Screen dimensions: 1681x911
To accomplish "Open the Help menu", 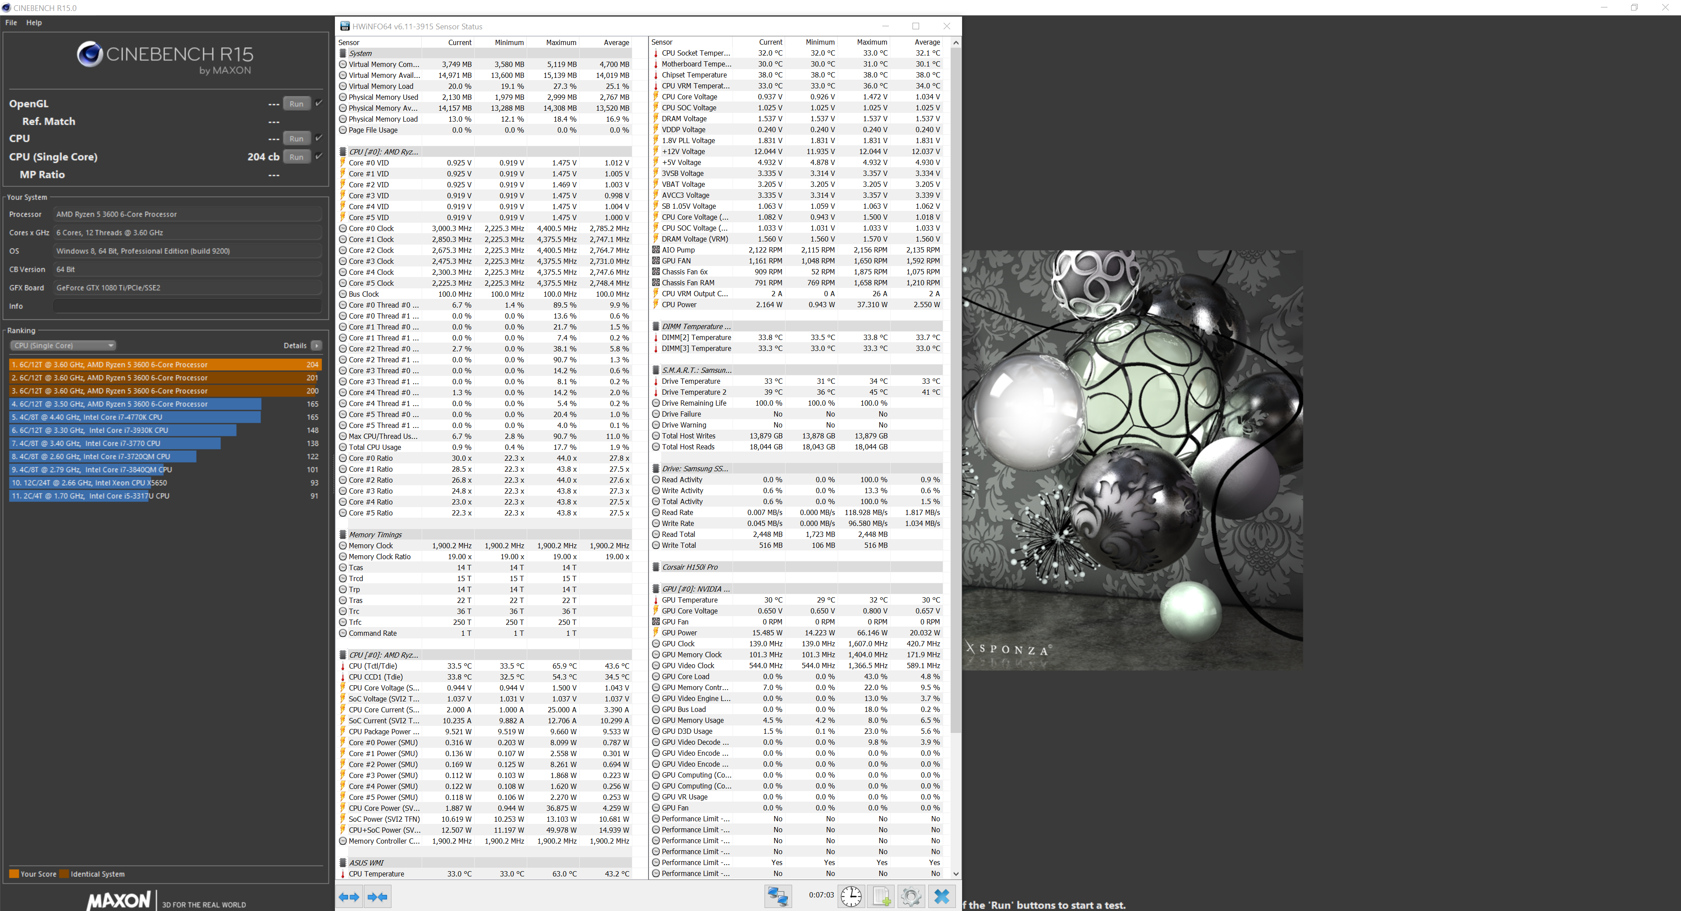I will (34, 22).
